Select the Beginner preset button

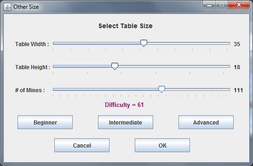[45, 122]
